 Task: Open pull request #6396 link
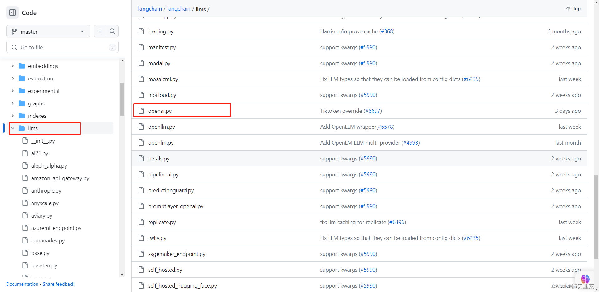tap(397, 222)
